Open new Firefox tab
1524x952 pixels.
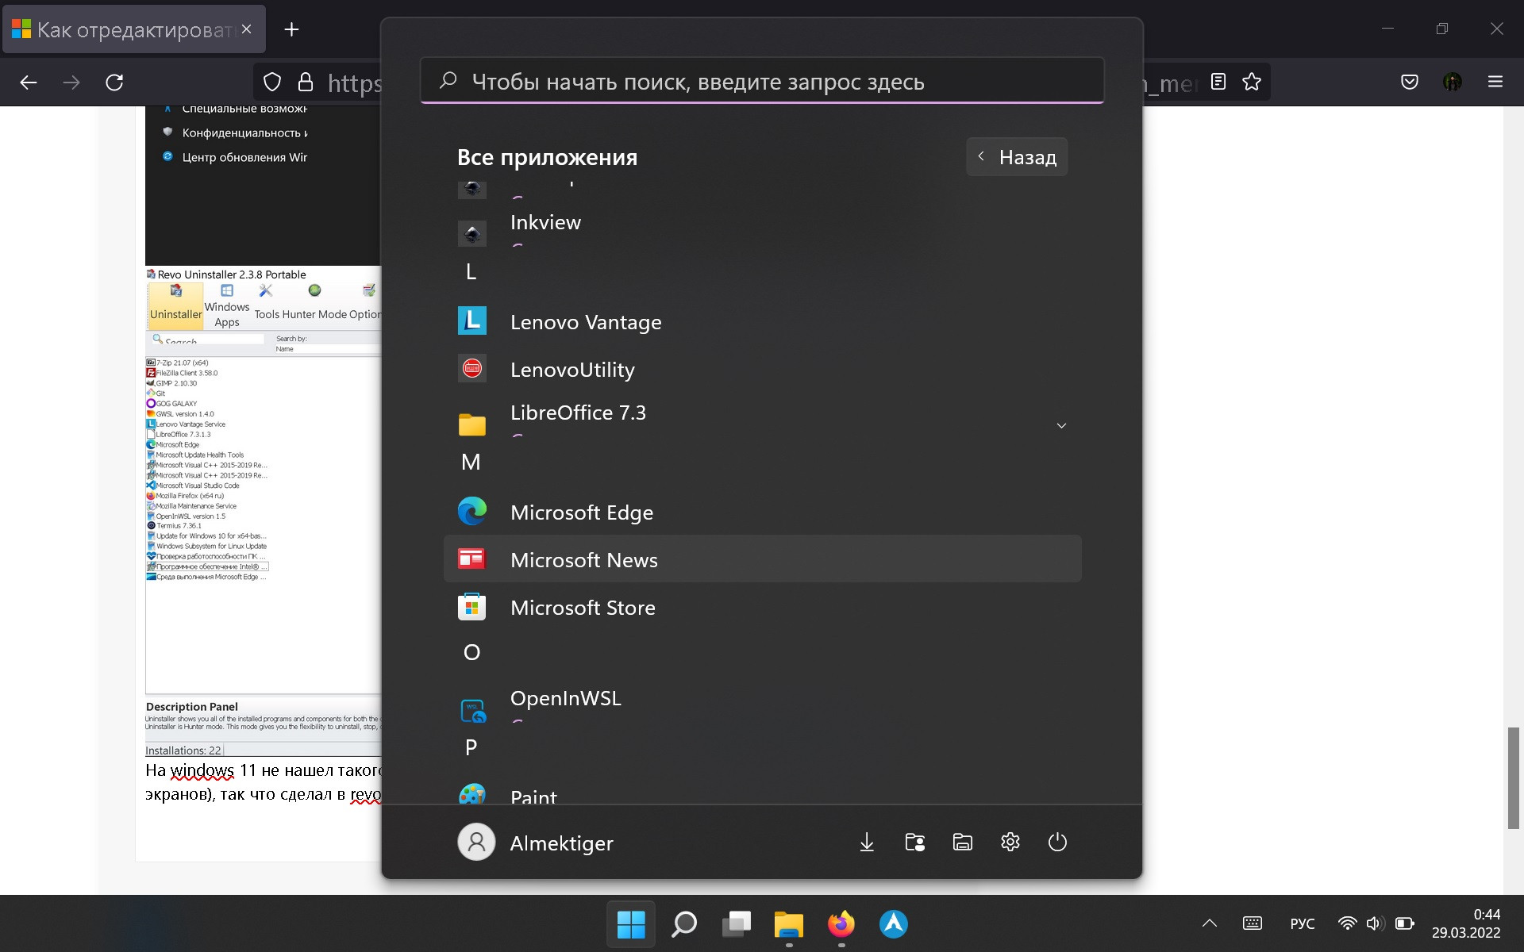291,29
